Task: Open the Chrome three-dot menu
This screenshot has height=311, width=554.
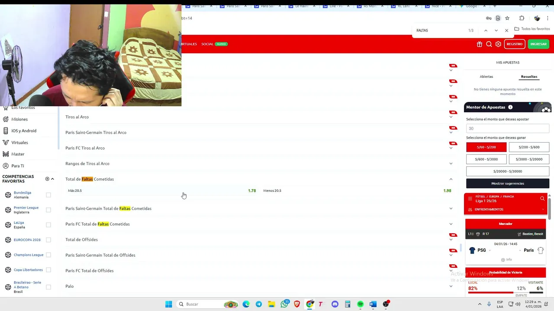Action: point(548,18)
